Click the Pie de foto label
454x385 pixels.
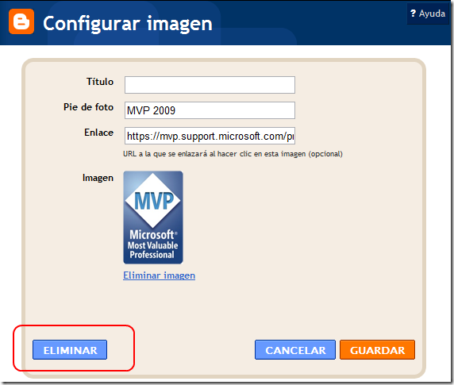click(x=88, y=107)
